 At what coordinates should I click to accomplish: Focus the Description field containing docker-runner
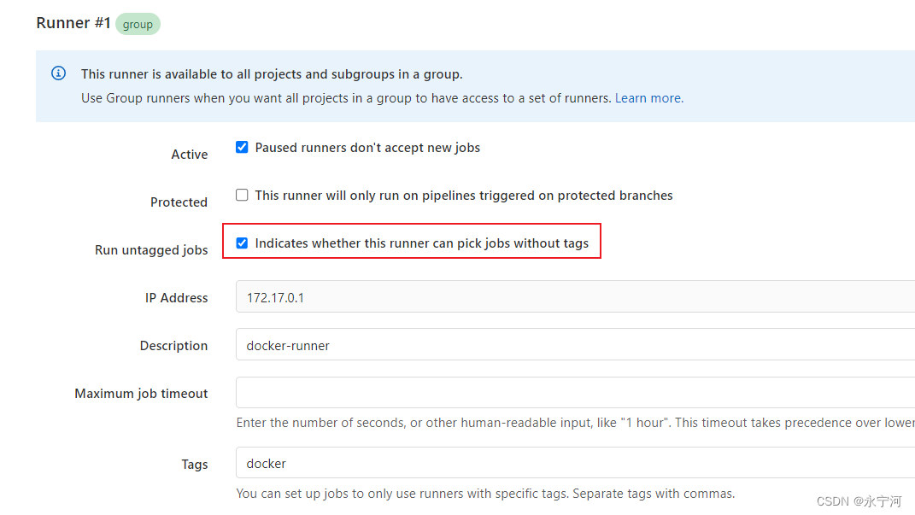click(575, 344)
